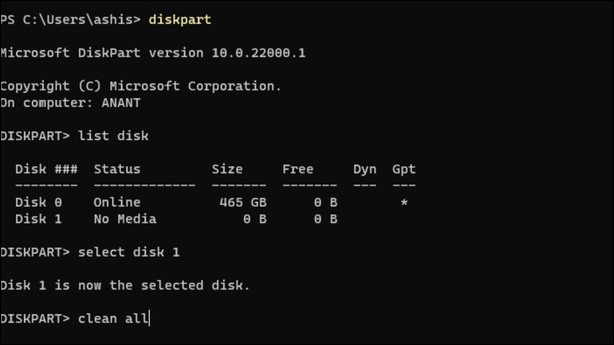Click the Dyn column header

point(365,170)
